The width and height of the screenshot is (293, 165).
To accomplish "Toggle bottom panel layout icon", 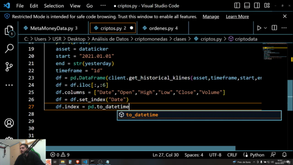I will 247,5.
